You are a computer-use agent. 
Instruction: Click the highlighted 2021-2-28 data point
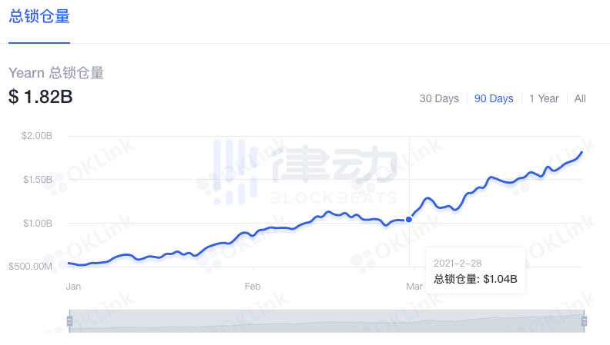(409, 220)
